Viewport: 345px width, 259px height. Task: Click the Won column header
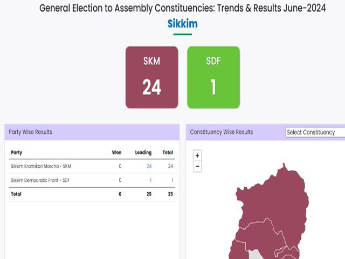[x=116, y=152]
